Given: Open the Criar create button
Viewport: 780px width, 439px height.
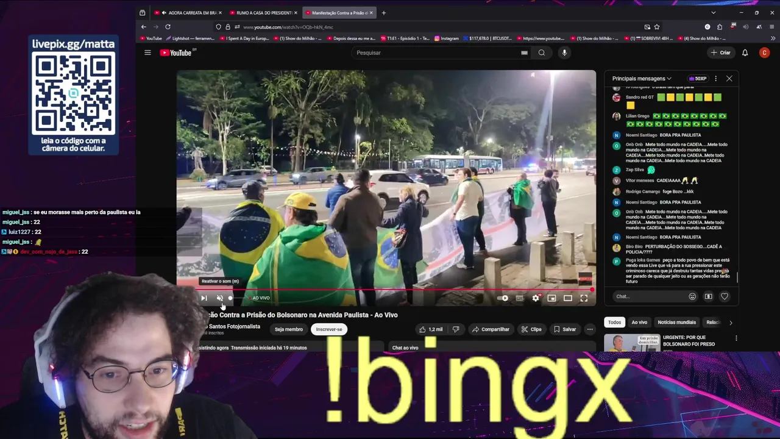Looking at the screenshot, I should point(720,52).
